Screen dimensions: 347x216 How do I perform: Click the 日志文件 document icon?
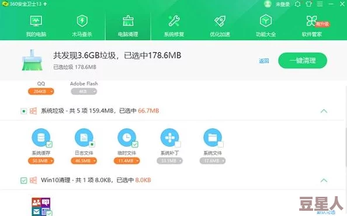84,137
